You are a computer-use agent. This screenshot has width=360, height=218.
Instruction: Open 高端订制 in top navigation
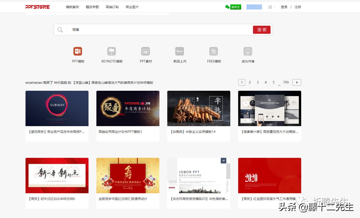tap(112, 7)
